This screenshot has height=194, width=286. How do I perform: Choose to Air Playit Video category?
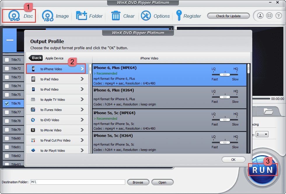[x=57, y=150]
